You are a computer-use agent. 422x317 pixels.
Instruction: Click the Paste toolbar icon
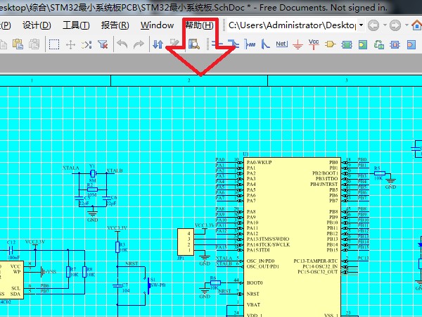point(18,44)
